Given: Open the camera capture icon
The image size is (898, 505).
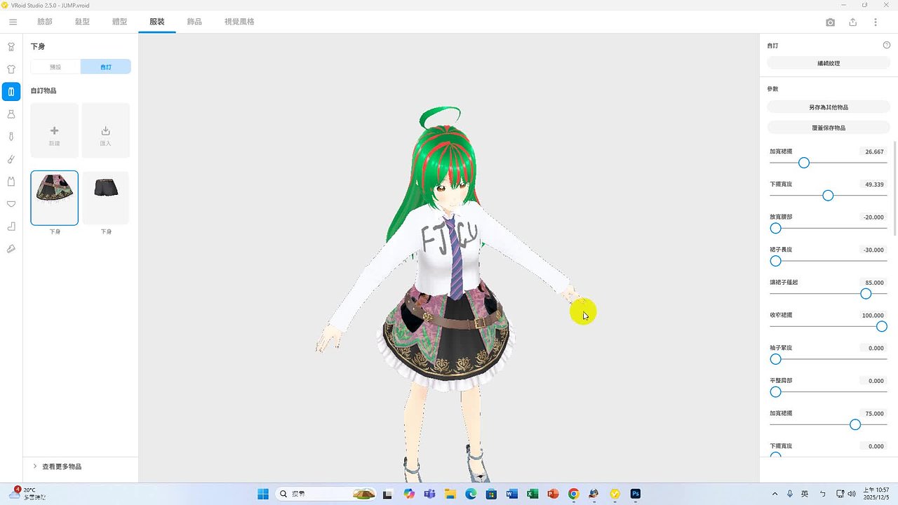Looking at the screenshot, I should pos(831,22).
